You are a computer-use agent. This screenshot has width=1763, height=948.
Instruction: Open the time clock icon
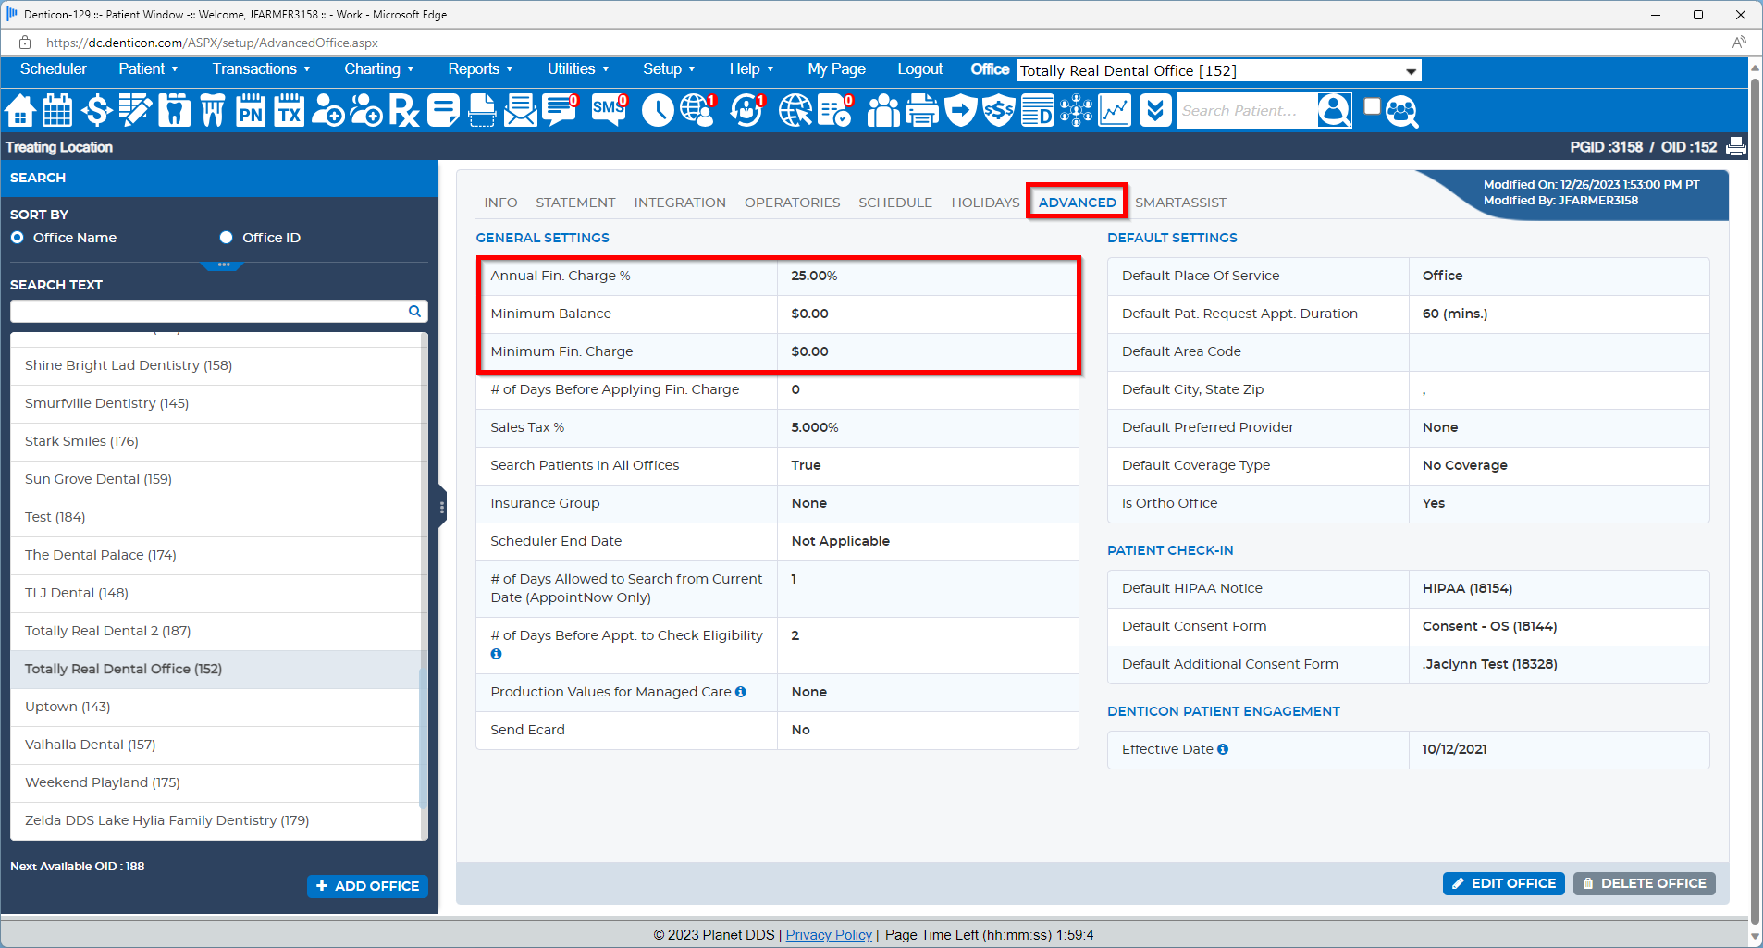click(x=658, y=110)
